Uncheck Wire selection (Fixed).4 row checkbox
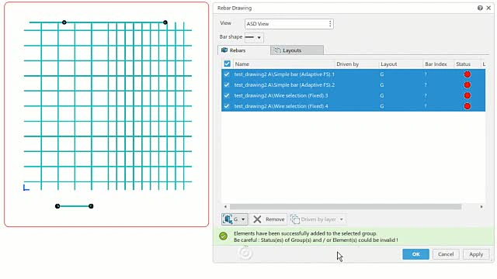 pyautogui.click(x=226, y=106)
